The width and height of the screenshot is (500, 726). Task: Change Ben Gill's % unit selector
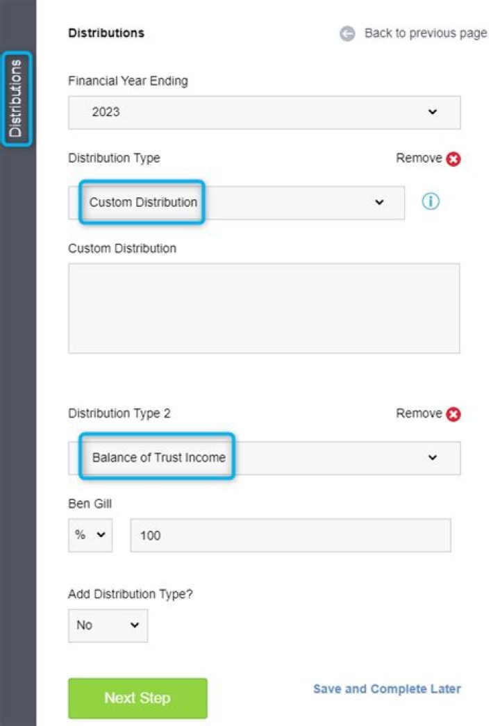[90, 536]
